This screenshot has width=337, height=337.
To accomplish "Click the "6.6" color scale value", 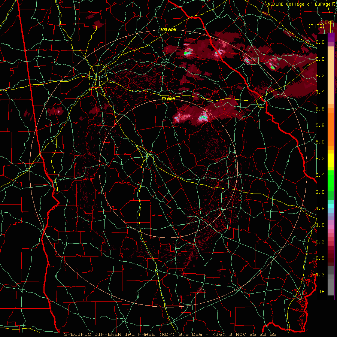I will [320, 109].
